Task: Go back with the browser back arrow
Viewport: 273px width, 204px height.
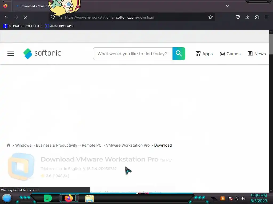Action: click(6, 17)
